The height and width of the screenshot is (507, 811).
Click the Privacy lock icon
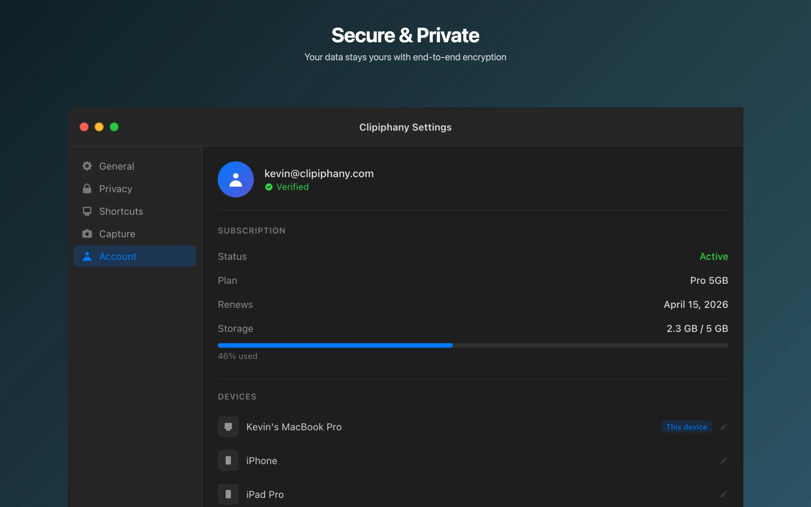(87, 188)
